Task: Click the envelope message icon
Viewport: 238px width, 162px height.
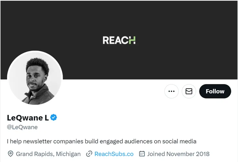Action: (189, 91)
